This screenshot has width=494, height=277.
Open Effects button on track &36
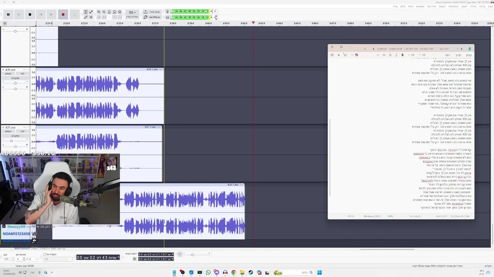[15, 78]
